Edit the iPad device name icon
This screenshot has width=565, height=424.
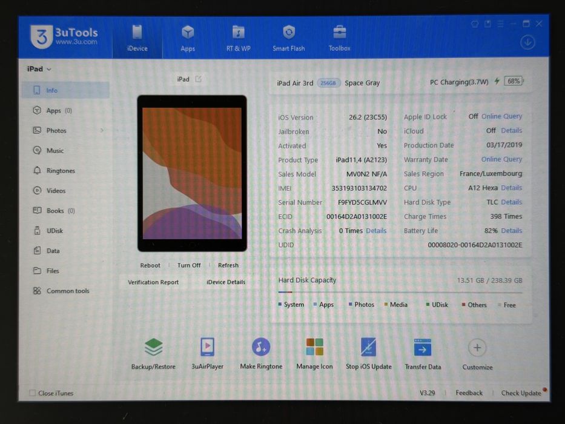tap(198, 79)
